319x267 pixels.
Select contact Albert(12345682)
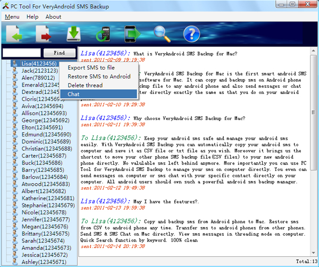(44, 191)
